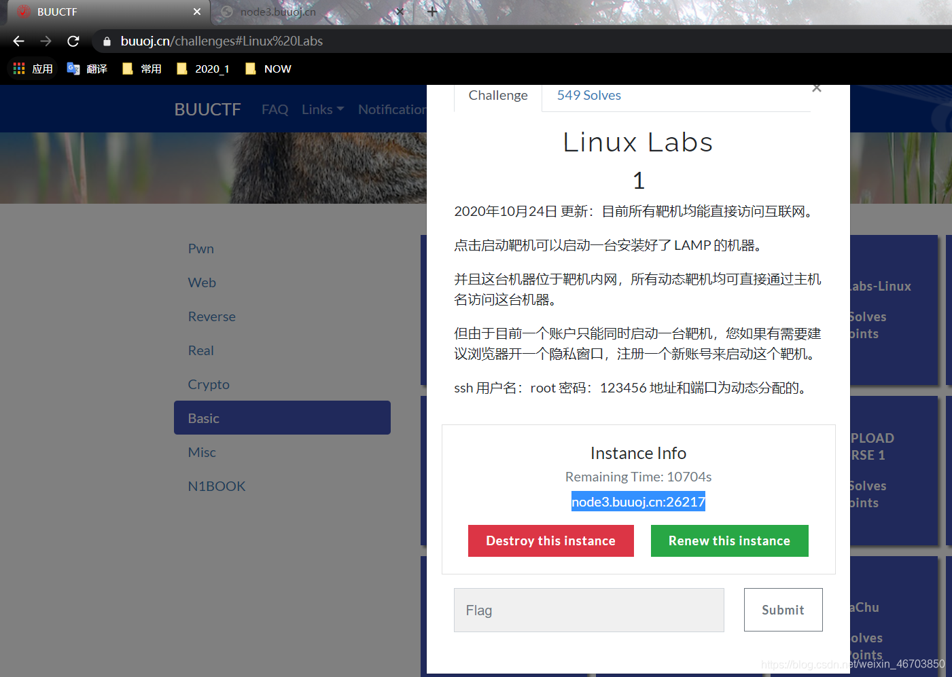Click the Linux Labs challenge title
Viewport: 952px width, 677px height.
coord(638,142)
